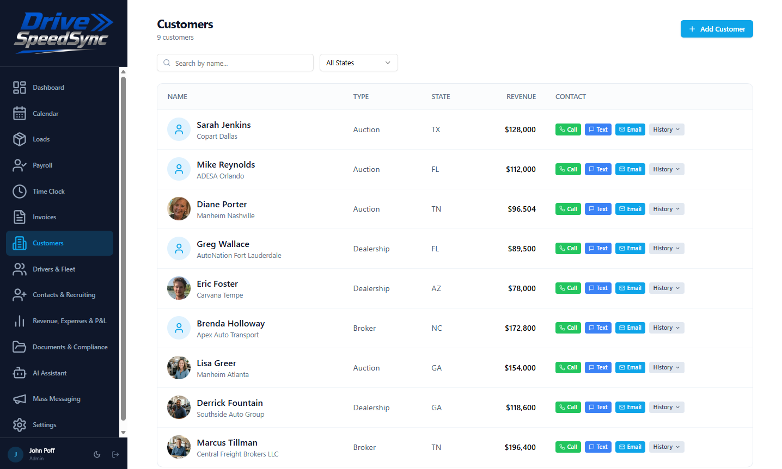This screenshot has height=469, width=782.
Task: Open the Customers menu item
Action: [x=60, y=243]
